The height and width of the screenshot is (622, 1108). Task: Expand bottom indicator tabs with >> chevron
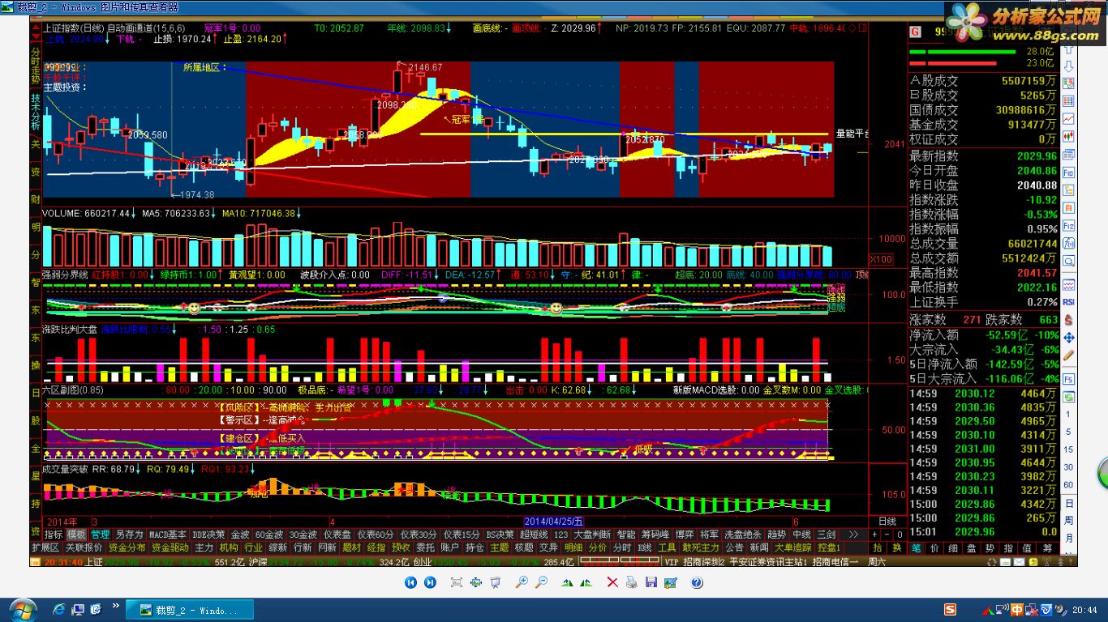(854, 535)
